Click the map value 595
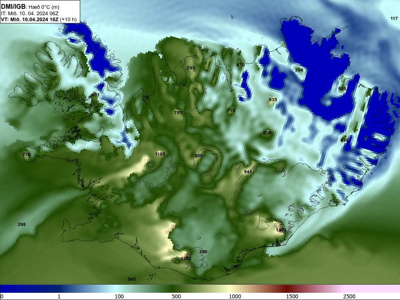This screenshot has width=400, height=300. coord(342,89)
